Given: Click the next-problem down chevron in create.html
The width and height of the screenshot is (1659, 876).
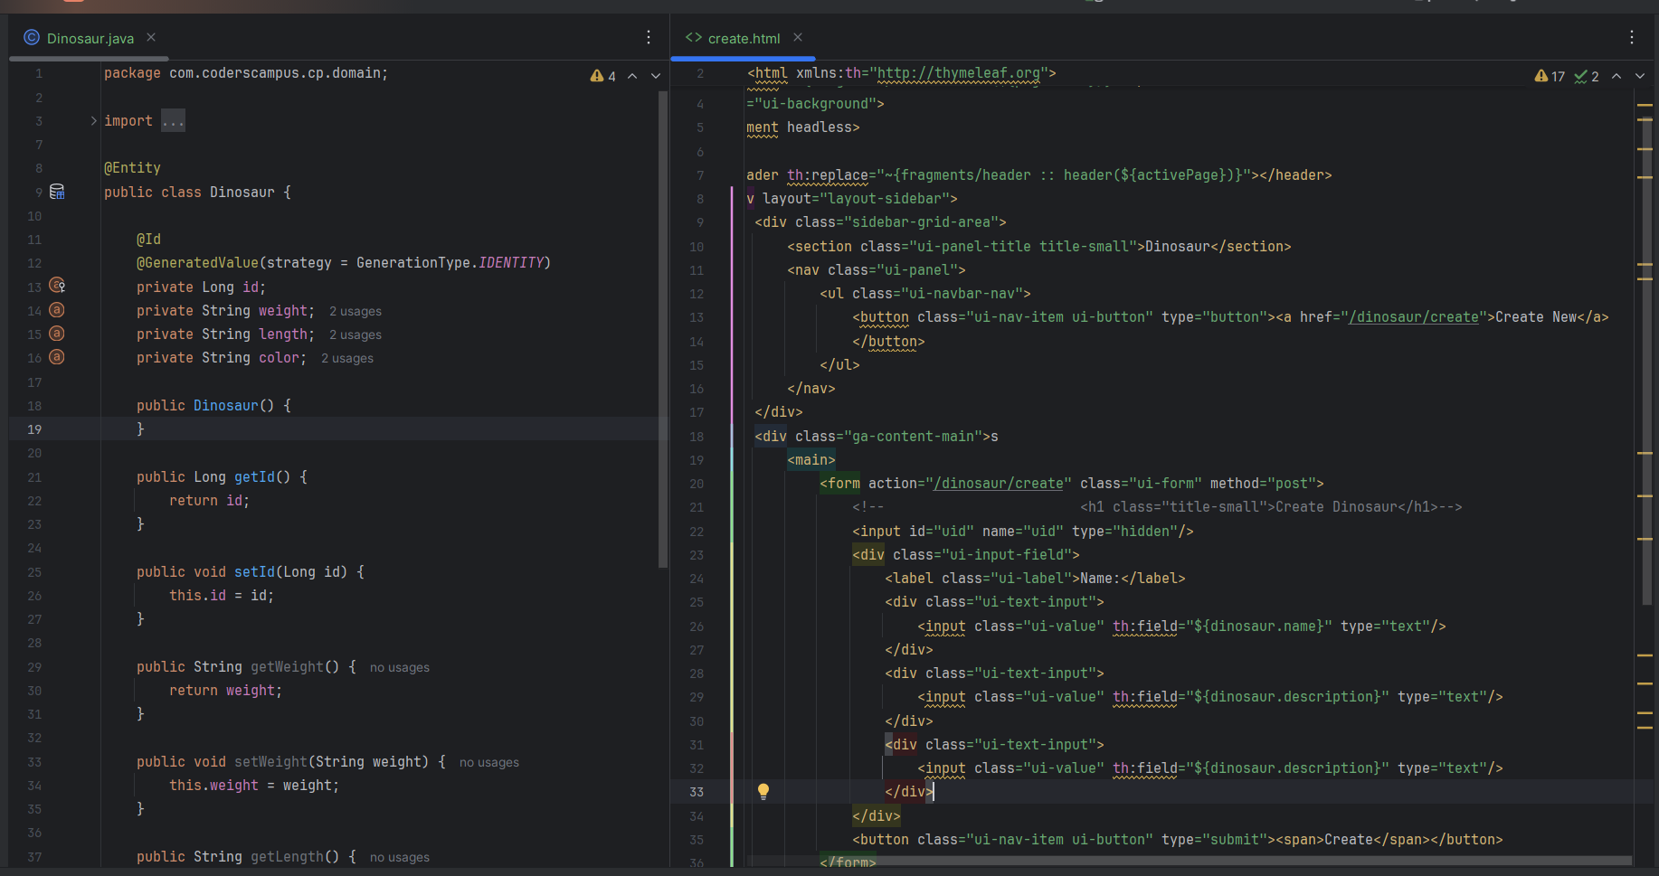Looking at the screenshot, I should 1640,76.
